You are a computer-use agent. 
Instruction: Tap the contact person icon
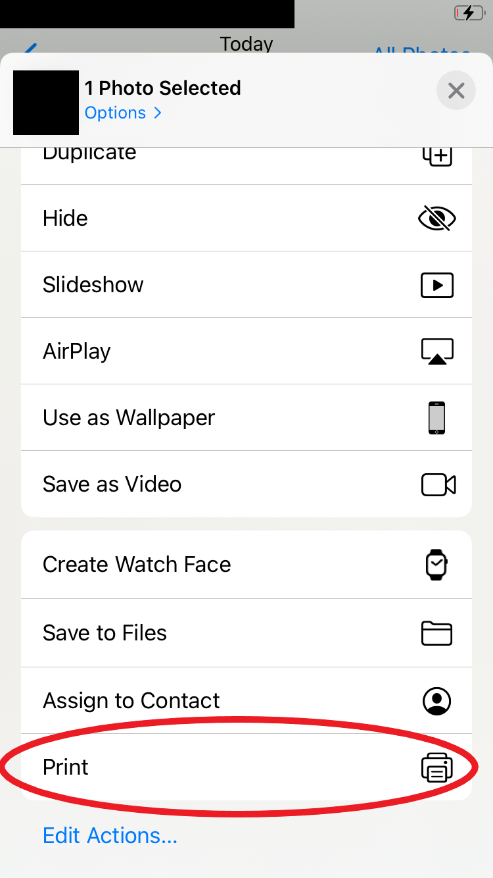click(x=436, y=701)
